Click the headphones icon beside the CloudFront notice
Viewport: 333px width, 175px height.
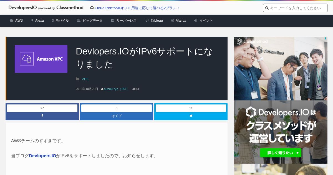[x=92, y=8]
